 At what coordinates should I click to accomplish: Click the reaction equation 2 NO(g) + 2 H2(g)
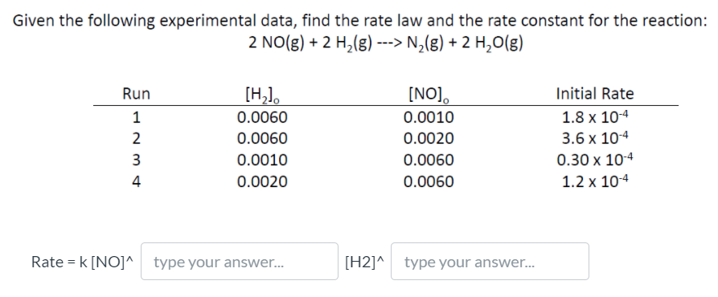(310, 43)
